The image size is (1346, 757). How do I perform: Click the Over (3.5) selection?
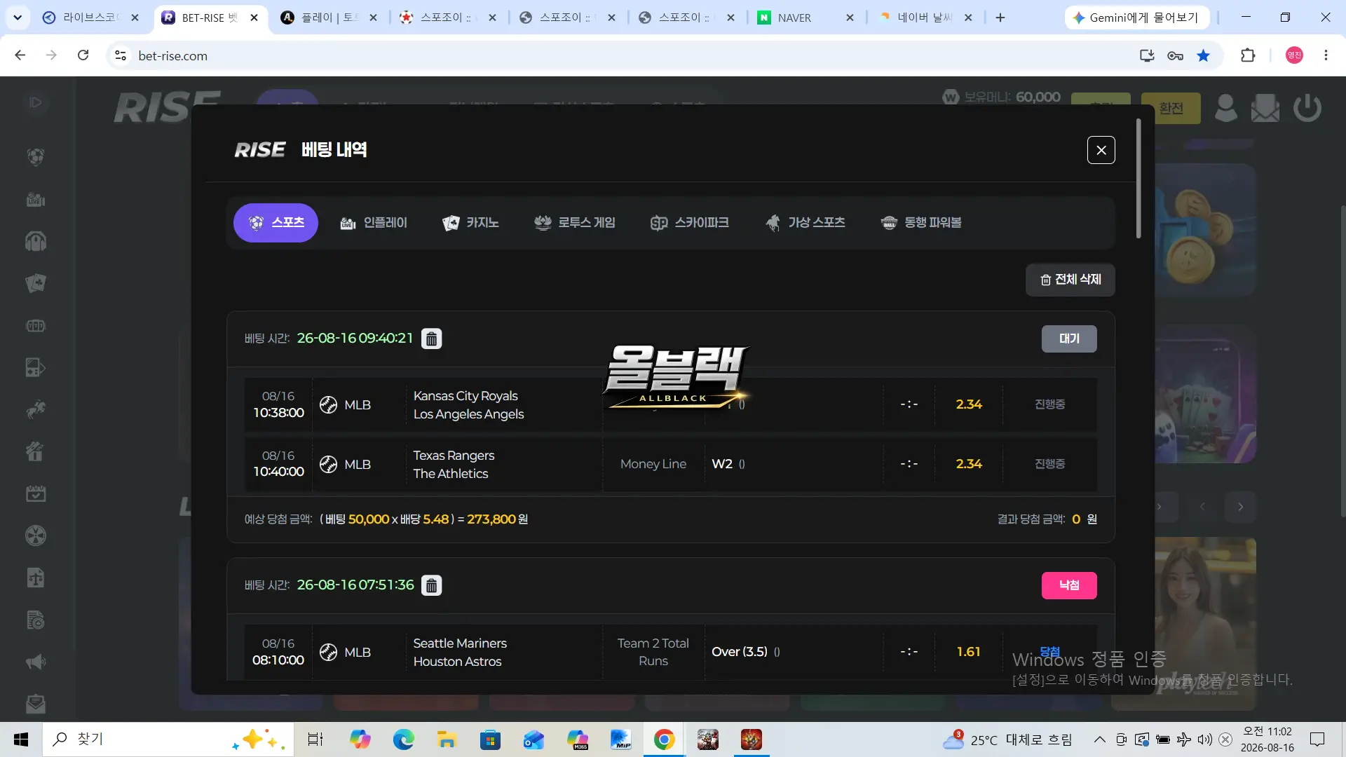[x=740, y=652]
